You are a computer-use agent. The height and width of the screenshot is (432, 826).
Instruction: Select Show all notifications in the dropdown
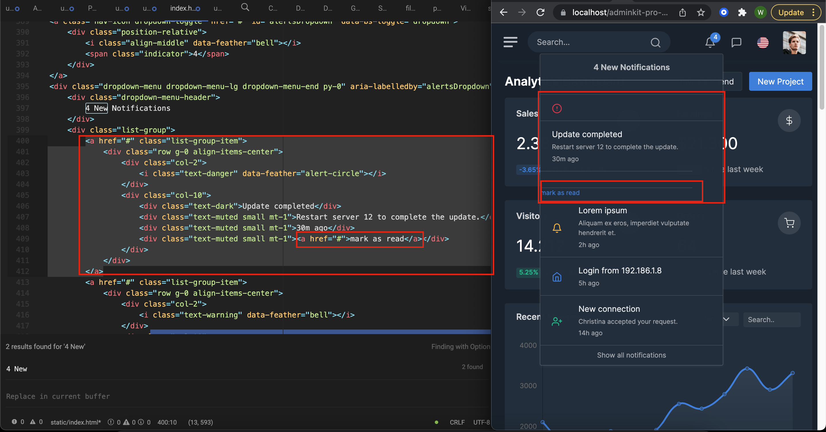pos(631,355)
